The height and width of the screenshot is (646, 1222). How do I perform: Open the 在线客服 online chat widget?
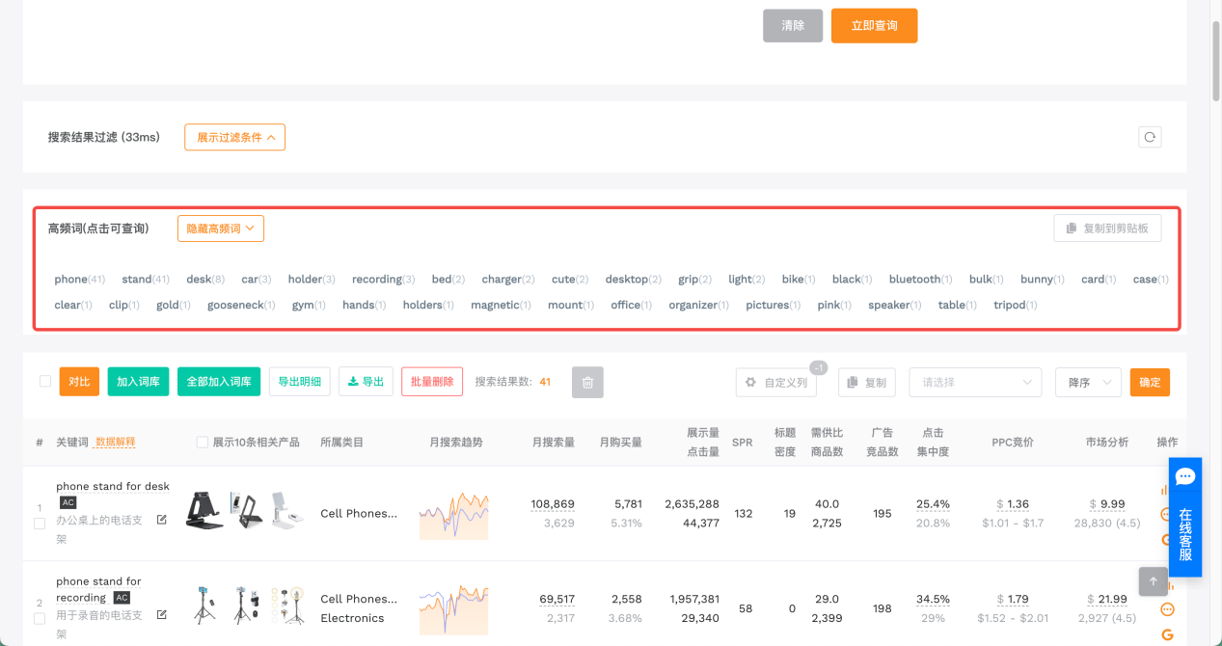coord(1185,517)
